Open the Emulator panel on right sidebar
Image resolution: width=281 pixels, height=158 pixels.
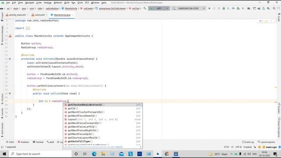click(279, 108)
